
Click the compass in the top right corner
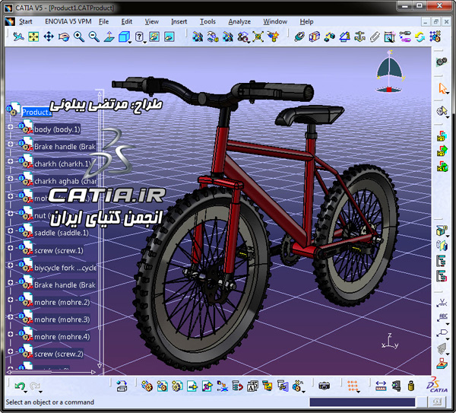pyautogui.click(x=389, y=72)
